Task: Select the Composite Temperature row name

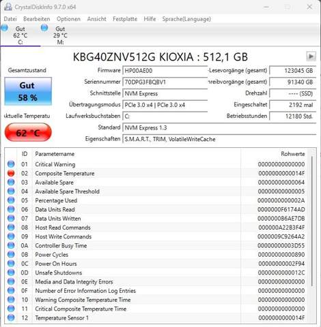Action: (65, 173)
